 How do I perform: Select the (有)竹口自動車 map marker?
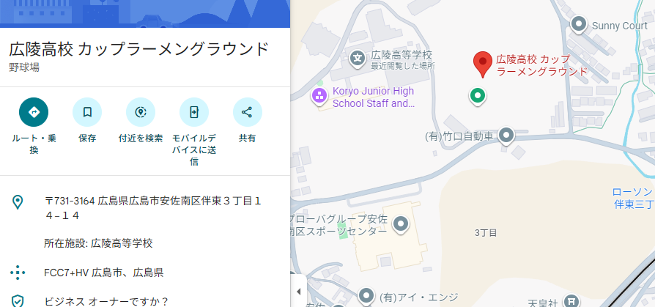click(x=506, y=136)
